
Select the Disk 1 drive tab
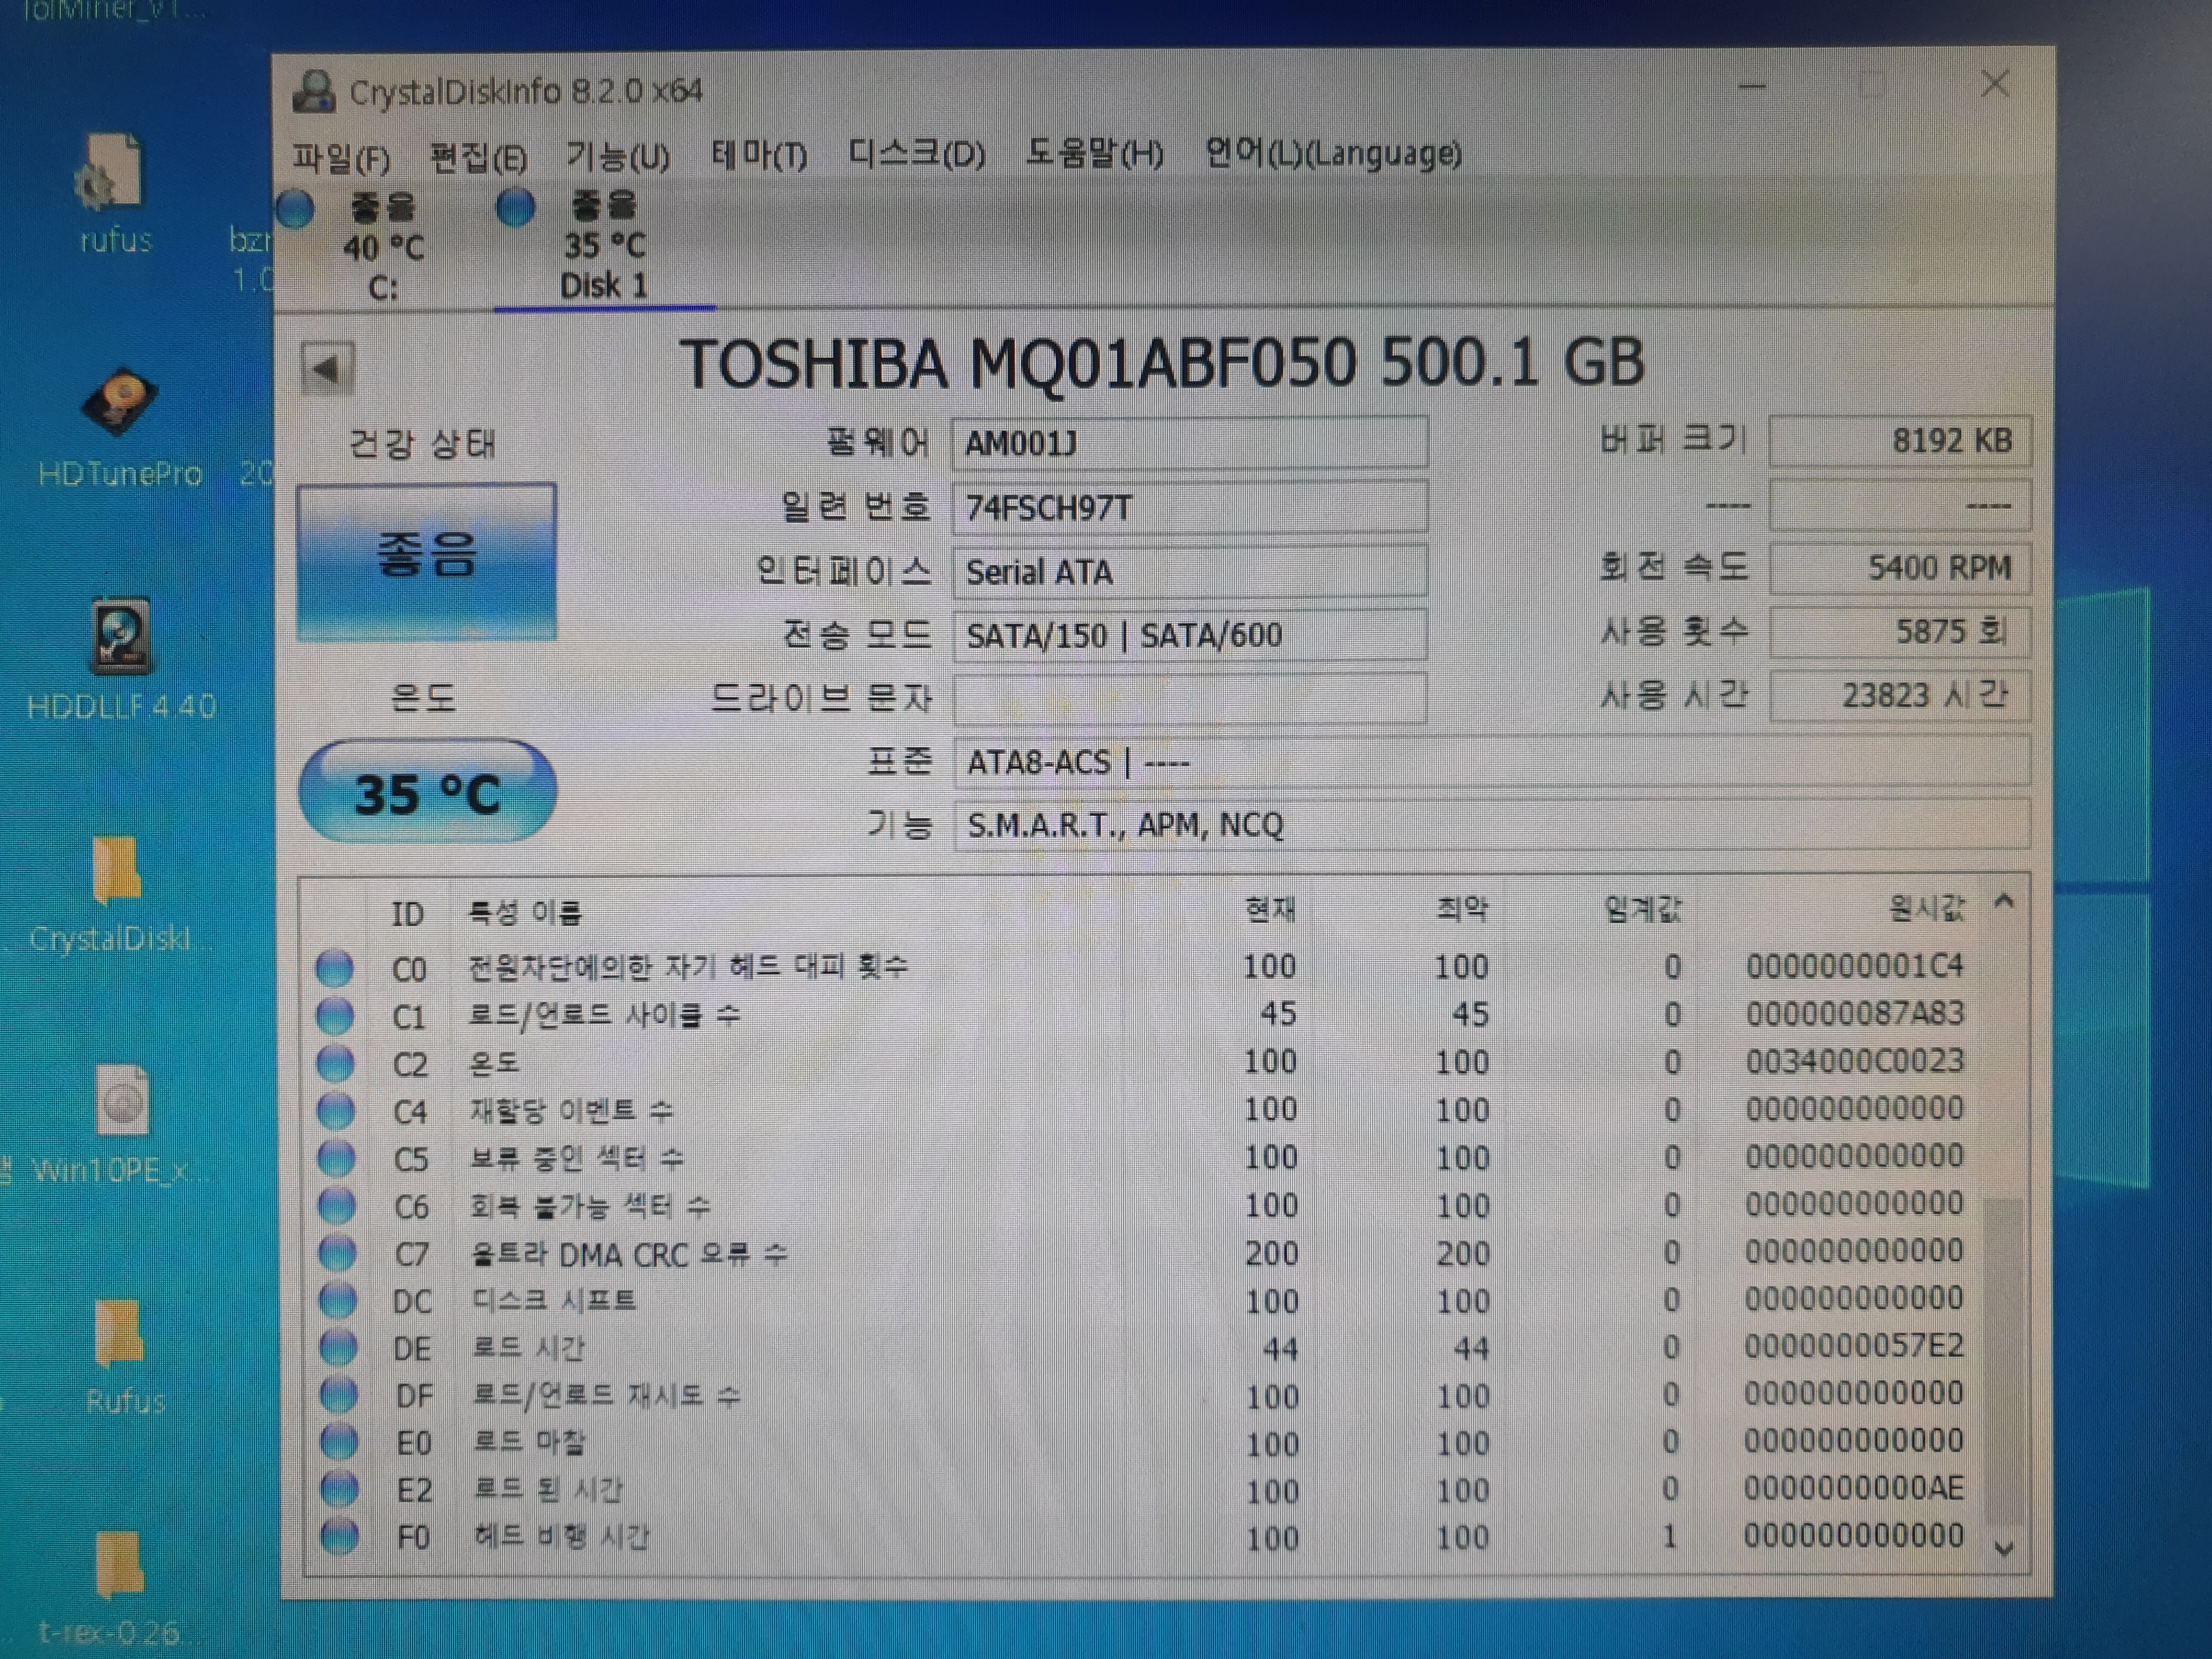pos(604,245)
